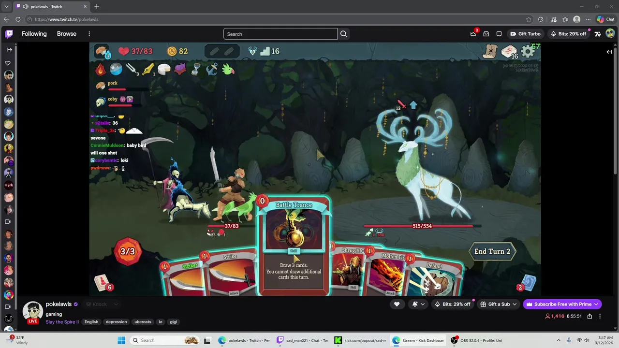Click the blue orb relic icon

click(116, 70)
